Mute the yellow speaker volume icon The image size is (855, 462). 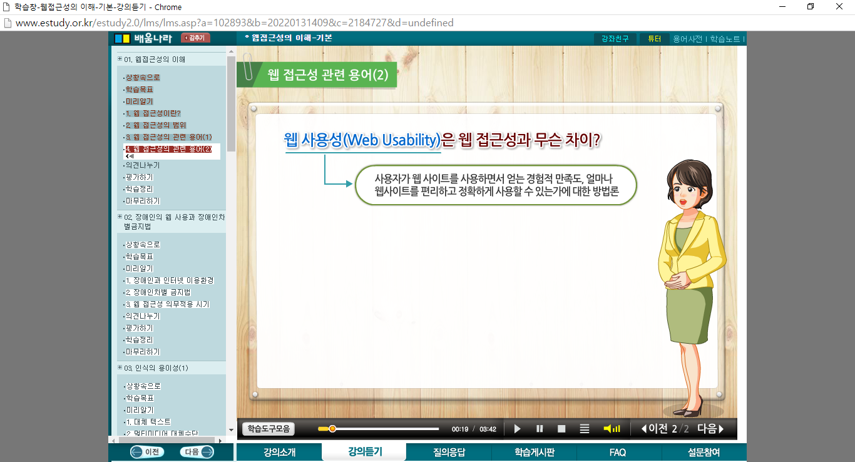pos(611,429)
